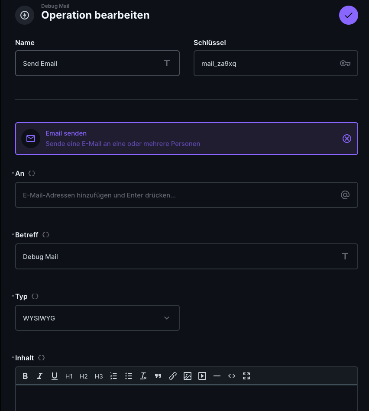369x411 pixels.
Task: Toggle italic formatting in Inhalt editor
Action: [x=40, y=376]
